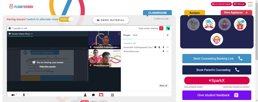Screen dimensions: 258x102
Task: Open the hamburger menu in the header
Action: [x=250, y=4]
